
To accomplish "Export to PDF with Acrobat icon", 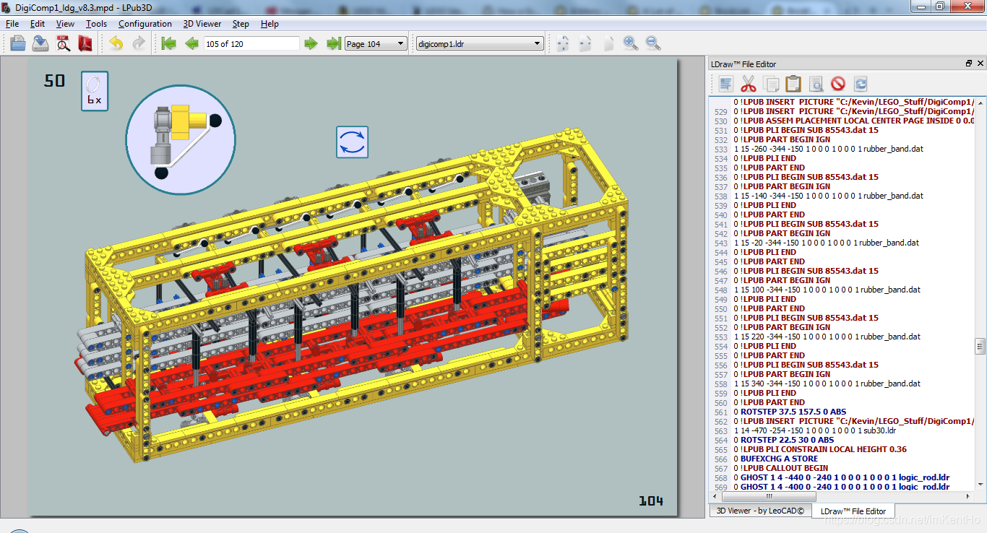I will 86,43.
